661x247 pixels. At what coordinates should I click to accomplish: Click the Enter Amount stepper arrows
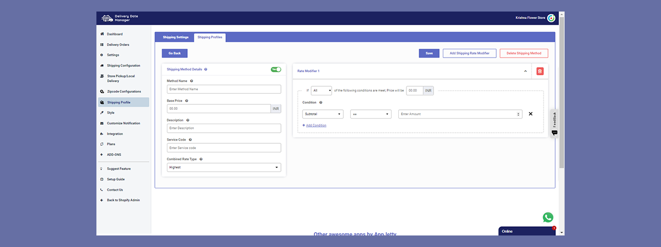(x=518, y=114)
